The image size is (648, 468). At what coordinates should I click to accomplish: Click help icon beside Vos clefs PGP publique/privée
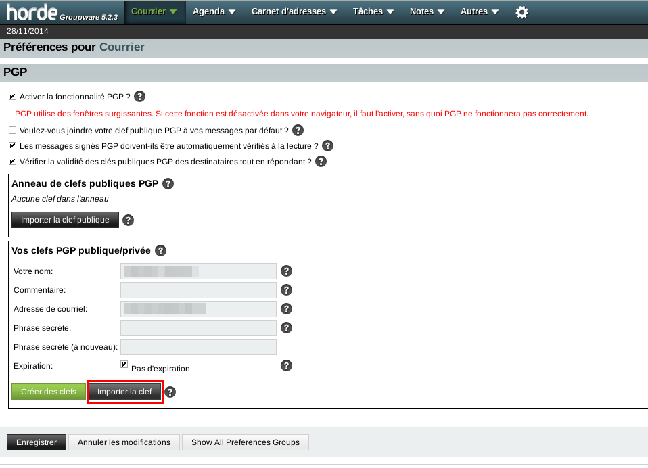click(x=160, y=251)
